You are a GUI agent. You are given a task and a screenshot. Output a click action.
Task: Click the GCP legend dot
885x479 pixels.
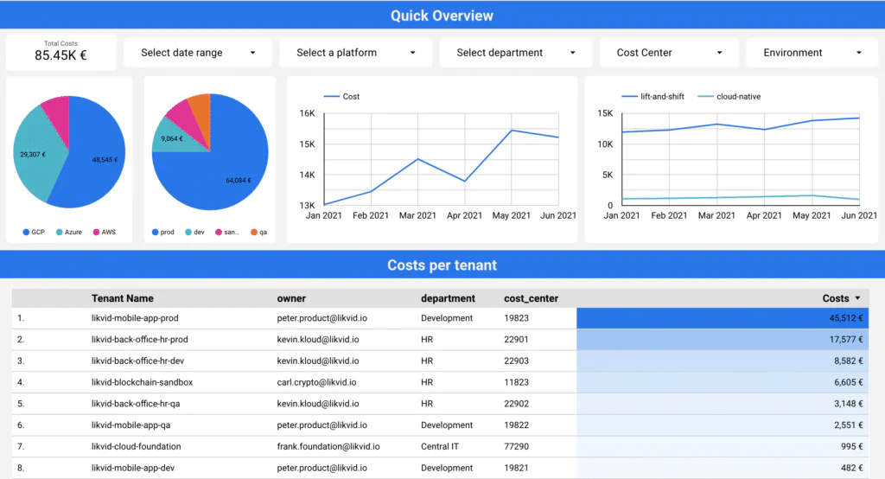[26, 233]
